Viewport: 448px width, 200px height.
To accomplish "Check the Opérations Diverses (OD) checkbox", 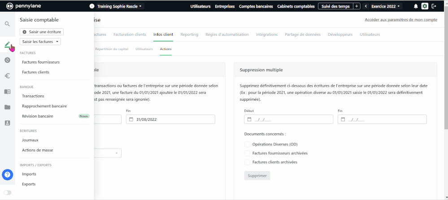I will (247, 144).
